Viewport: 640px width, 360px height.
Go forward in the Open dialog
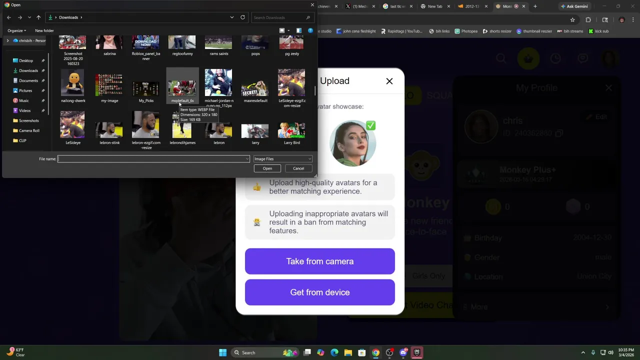20,17
